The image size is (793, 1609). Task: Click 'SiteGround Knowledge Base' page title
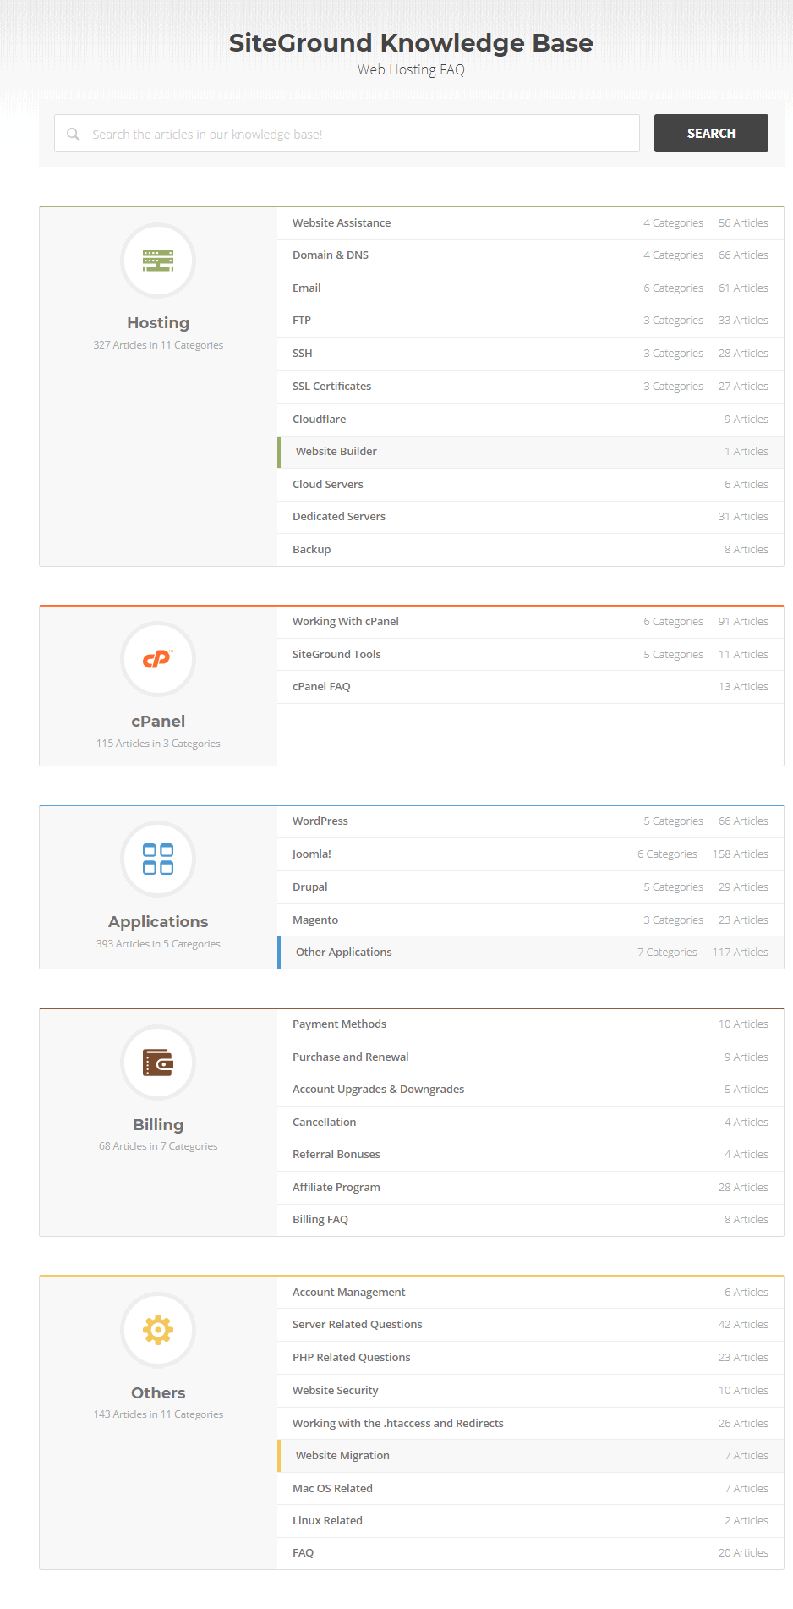point(411,43)
